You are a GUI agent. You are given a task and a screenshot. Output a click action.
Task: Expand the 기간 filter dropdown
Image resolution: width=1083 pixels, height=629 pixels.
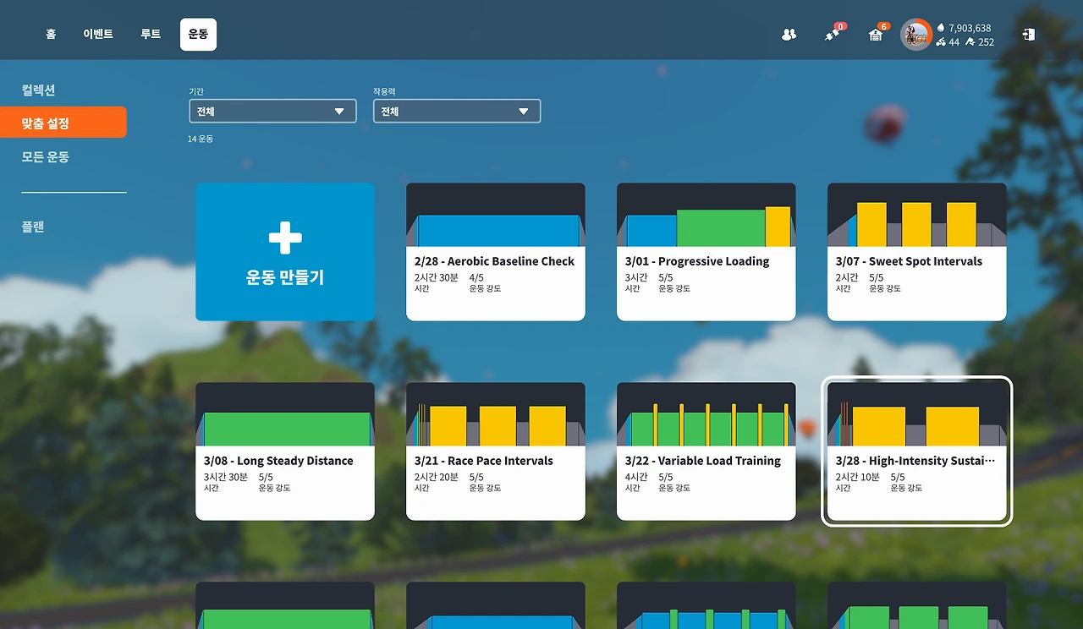click(x=272, y=111)
